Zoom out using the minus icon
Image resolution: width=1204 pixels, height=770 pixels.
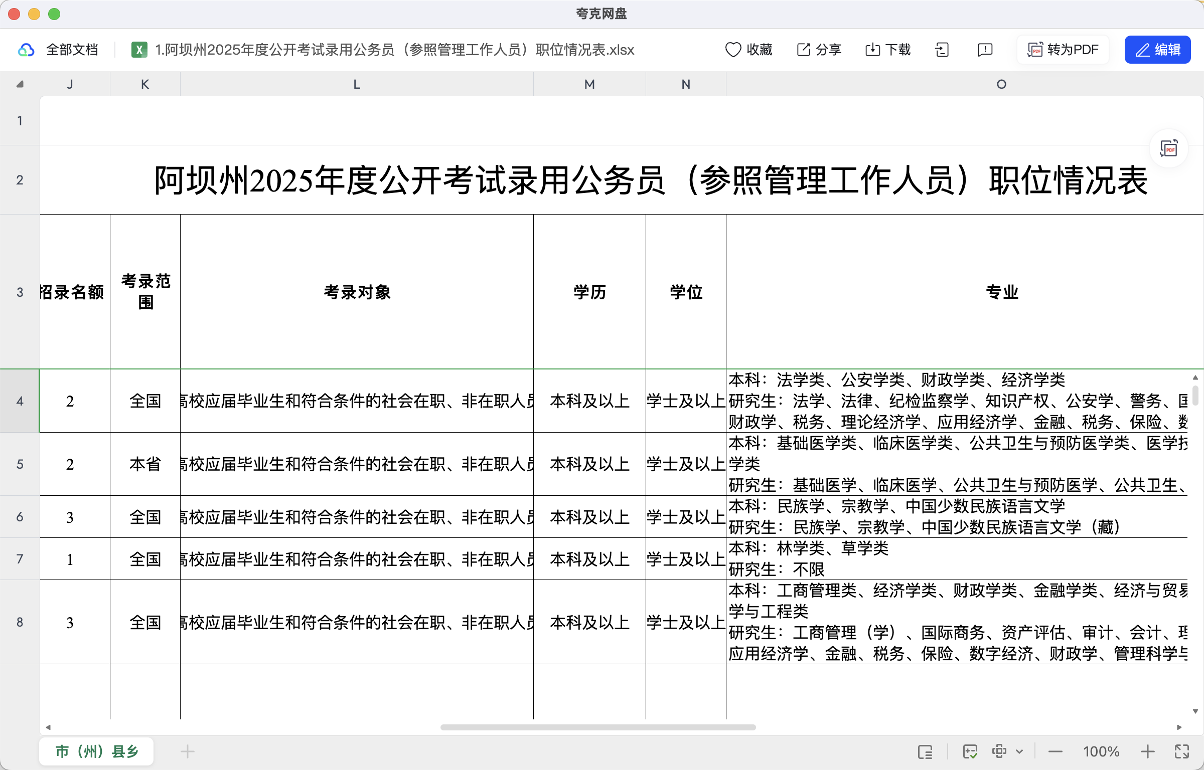pos(1055,751)
